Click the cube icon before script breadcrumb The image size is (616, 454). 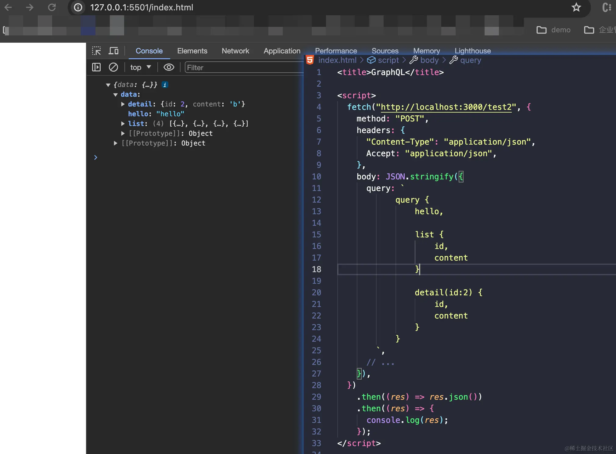371,60
